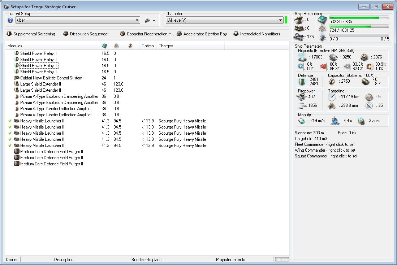Toggle fifth Heavy Missile Launcher II checkmark
This screenshot has width=397, height=265.
tap(10, 145)
